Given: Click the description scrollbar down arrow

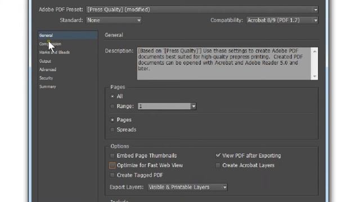Looking at the screenshot, I should point(314,76).
